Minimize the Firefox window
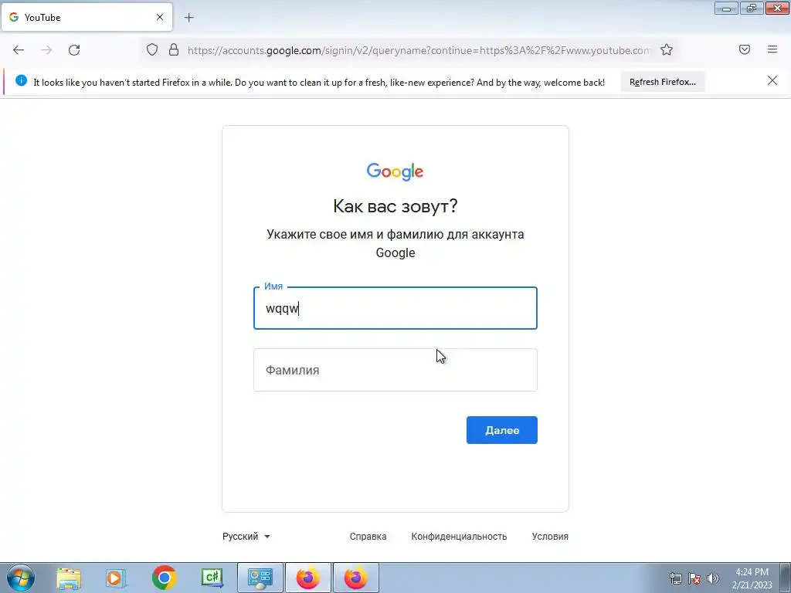Viewport: 791px width, 593px height. [726, 8]
